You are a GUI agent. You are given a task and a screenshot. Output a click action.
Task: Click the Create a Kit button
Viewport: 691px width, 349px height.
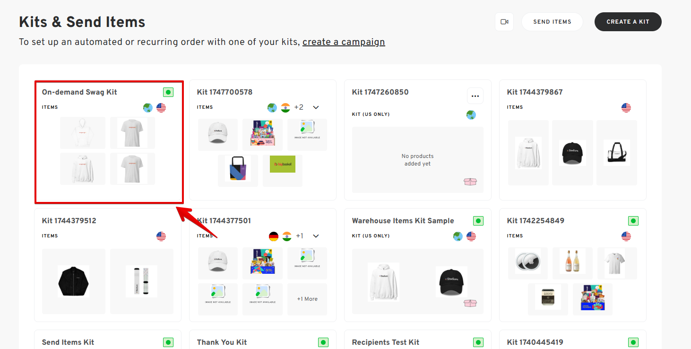pos(628,22)
